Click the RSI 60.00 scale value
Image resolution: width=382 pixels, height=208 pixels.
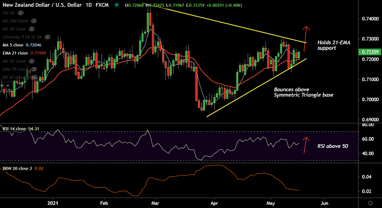368,139
